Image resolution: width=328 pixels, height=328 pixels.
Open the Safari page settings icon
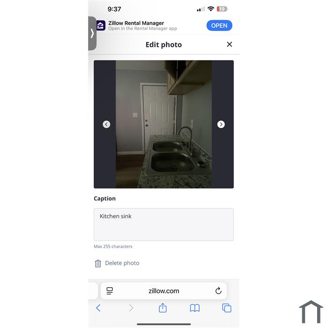coord(110,291)
